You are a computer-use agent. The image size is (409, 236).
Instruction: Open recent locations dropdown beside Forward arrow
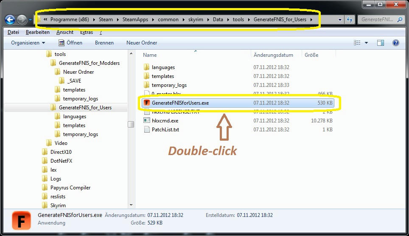click(30, 20)
